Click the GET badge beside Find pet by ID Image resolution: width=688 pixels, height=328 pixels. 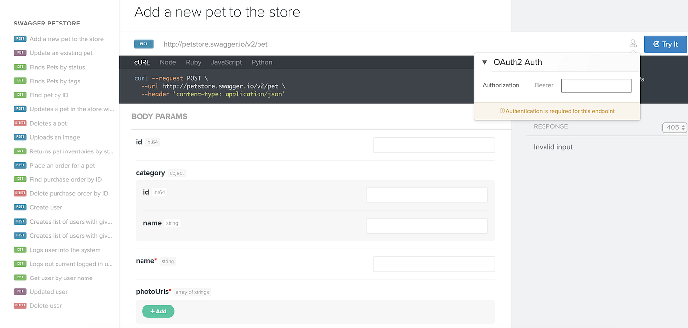click(x=20, y=95)
